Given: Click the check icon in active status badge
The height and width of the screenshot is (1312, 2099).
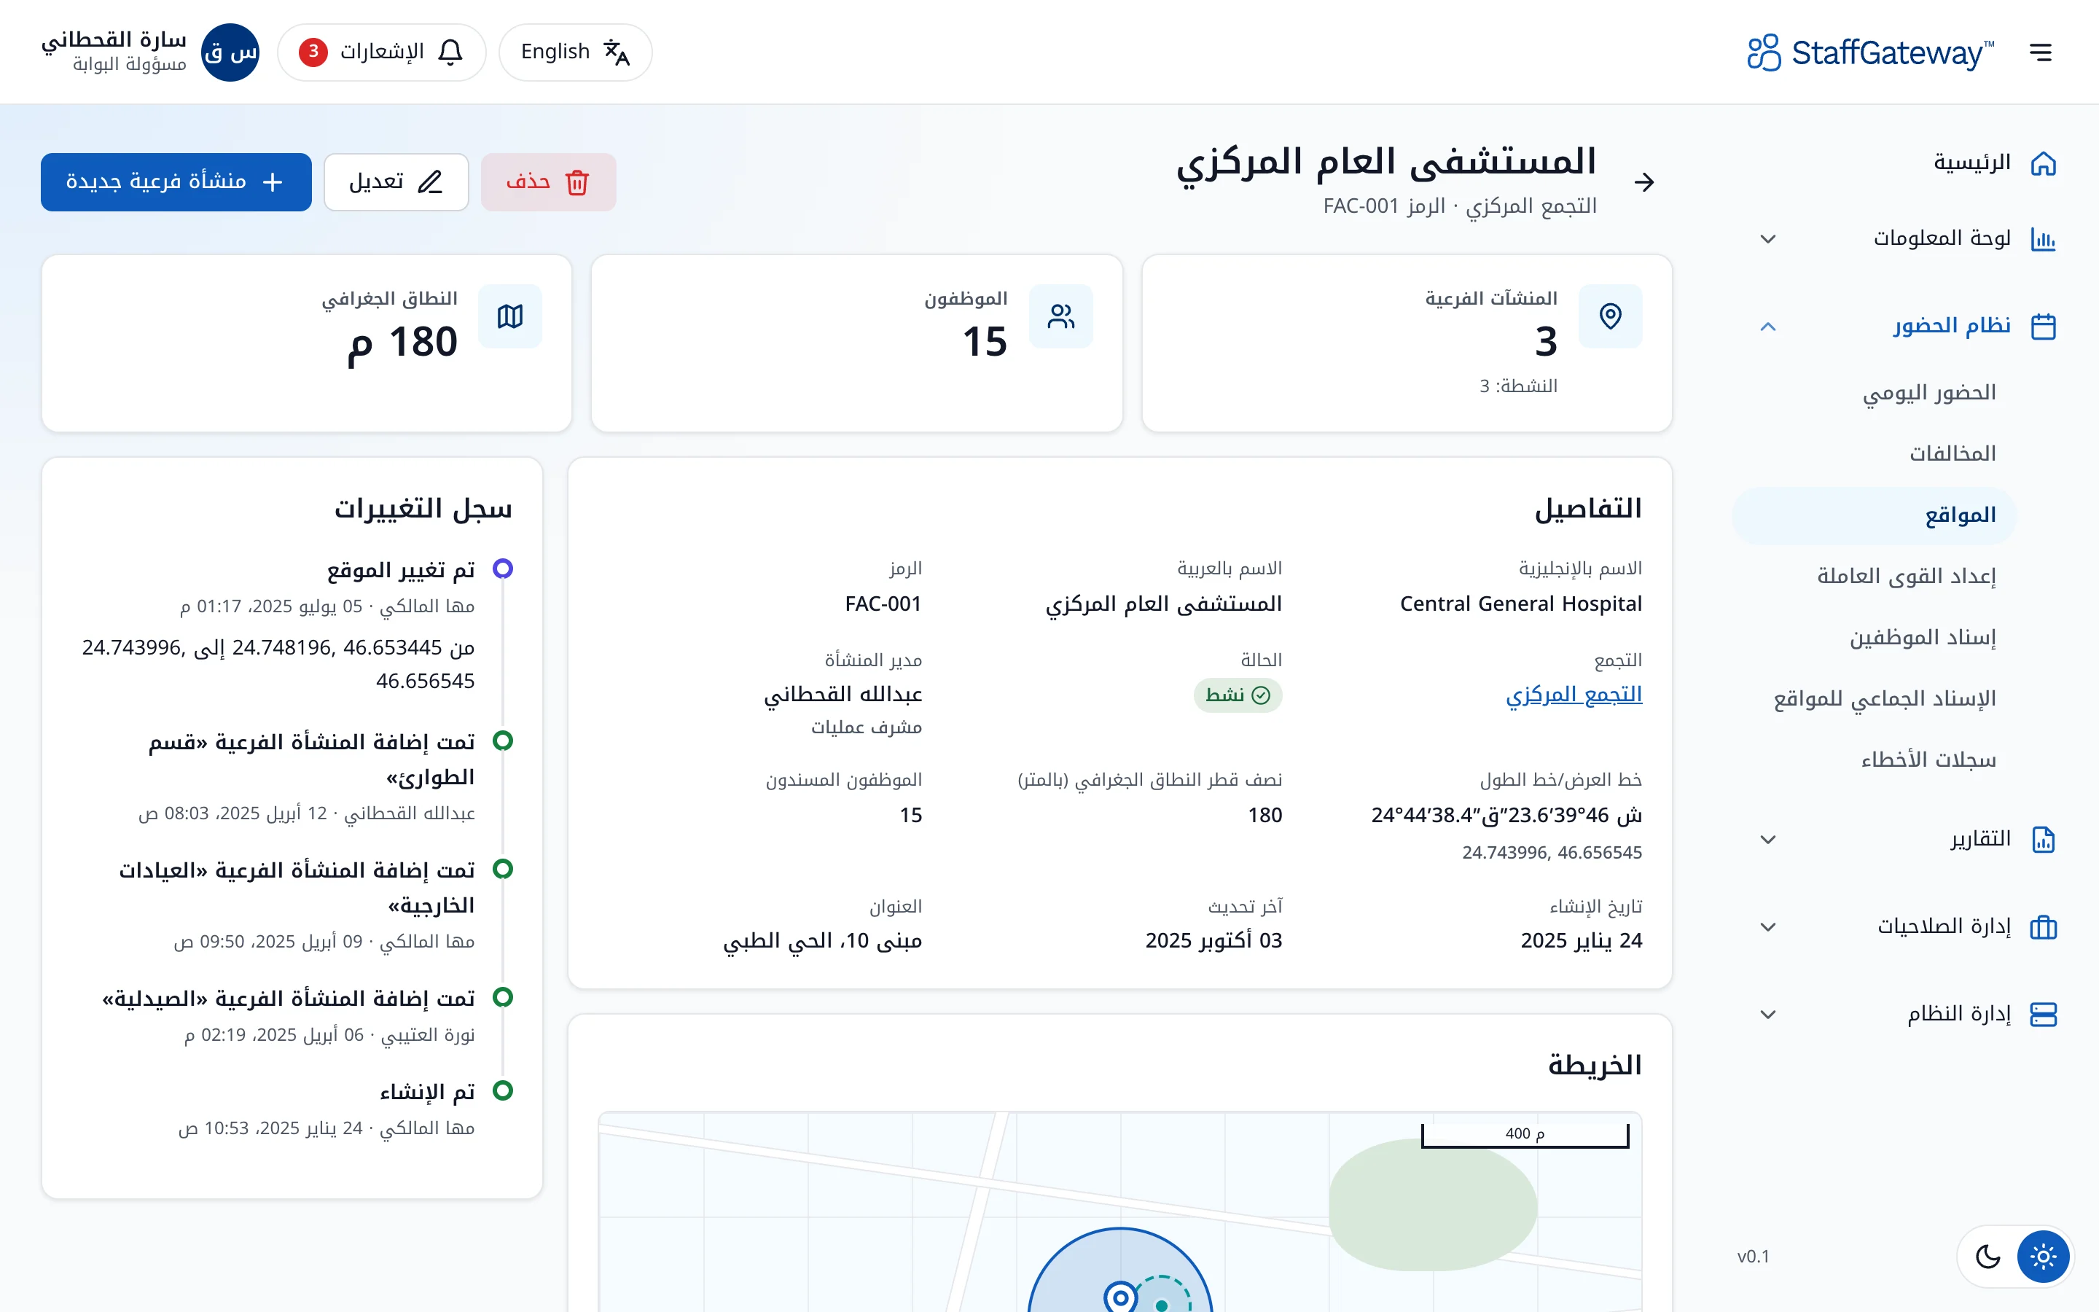Looking at the screenshot, I should [1261, 695].
